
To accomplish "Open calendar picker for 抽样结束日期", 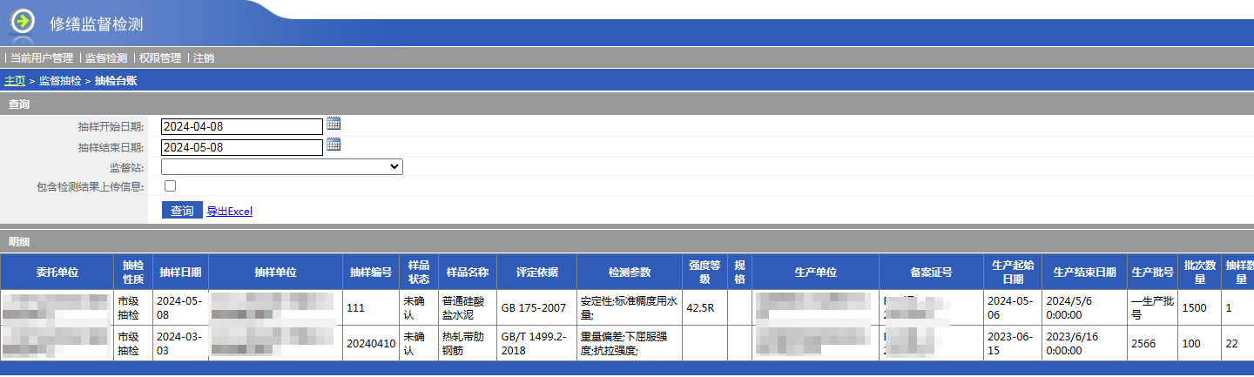I will tap(334, 145).
